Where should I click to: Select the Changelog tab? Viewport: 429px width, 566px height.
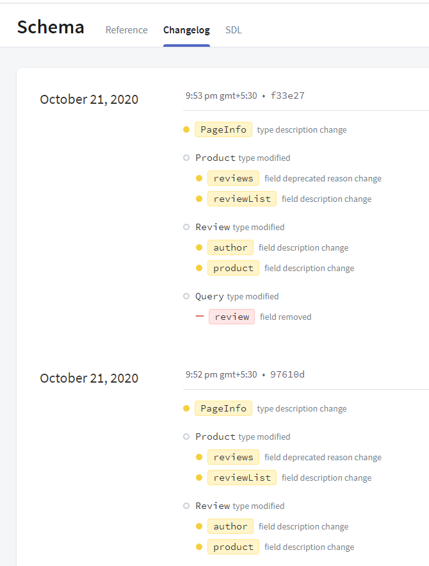pos(186,29)
